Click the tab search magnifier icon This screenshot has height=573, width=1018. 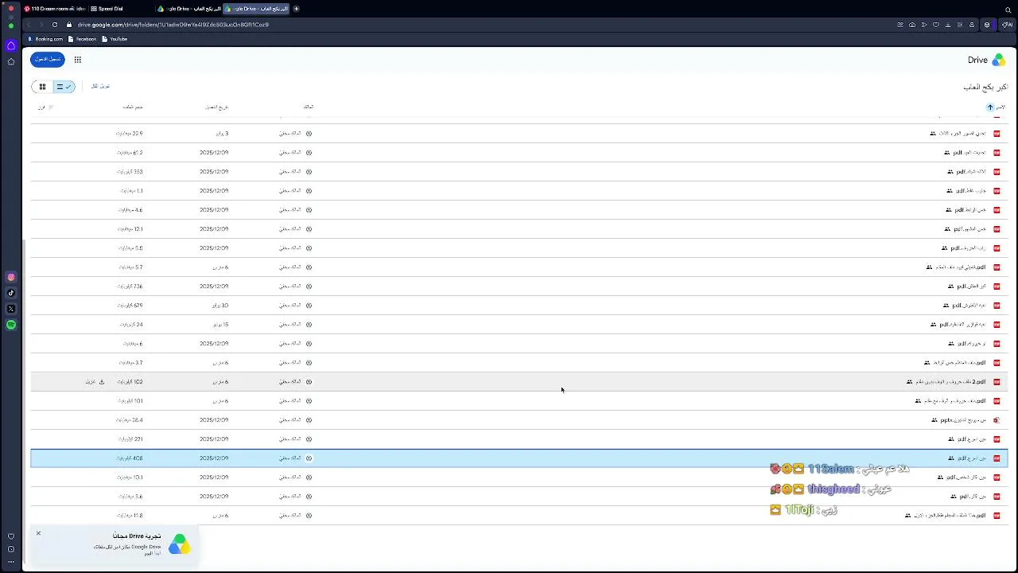(1008, 10)
